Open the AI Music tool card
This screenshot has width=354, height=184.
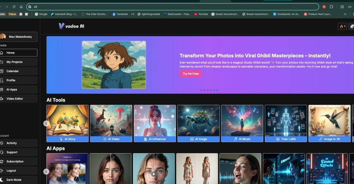pos(242,123)
